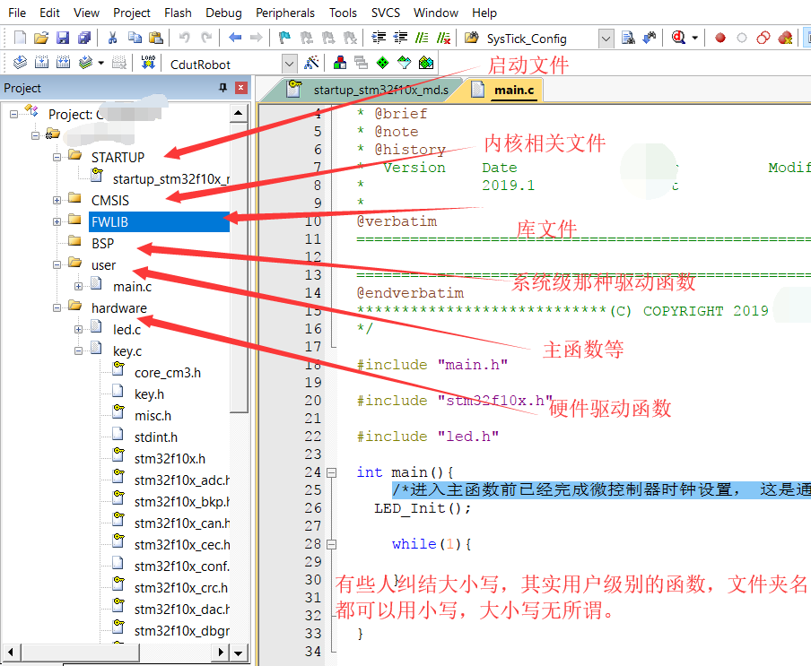Kill all breakpoints
The height and width of the screenshot is (666, 811).
click(785, 38)
